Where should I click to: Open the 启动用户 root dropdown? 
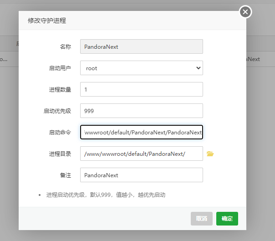[x=142, y=68]
